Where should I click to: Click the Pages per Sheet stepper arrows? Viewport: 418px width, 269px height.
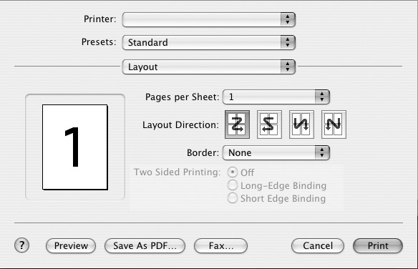322,97
